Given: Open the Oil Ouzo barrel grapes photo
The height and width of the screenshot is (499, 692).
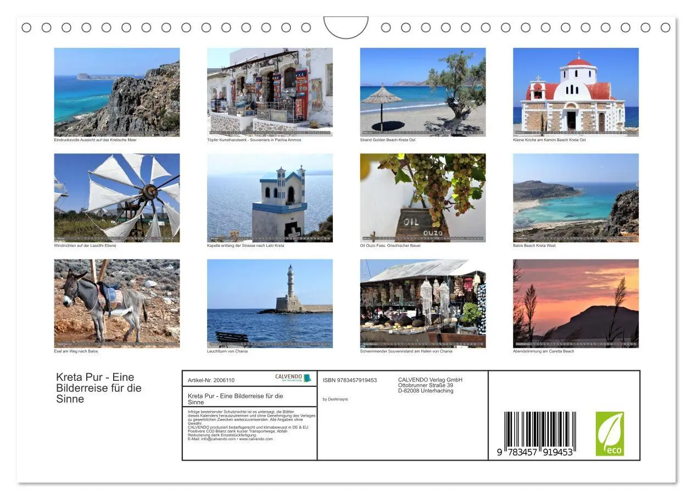Looking at the screenshot, I should 423,198.
